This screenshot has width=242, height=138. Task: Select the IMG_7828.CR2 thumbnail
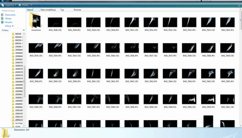55,22
